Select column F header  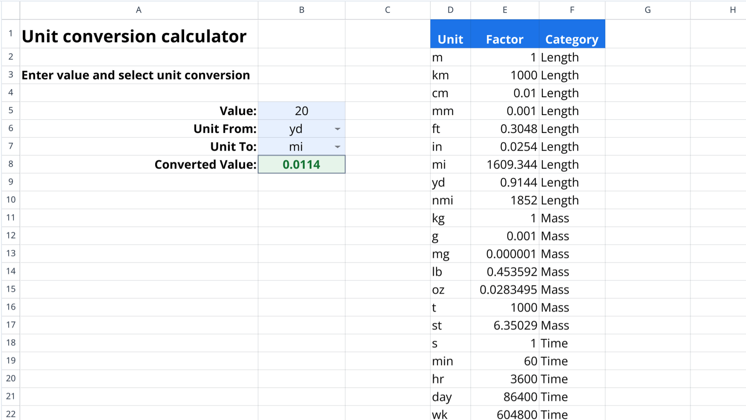572,10
